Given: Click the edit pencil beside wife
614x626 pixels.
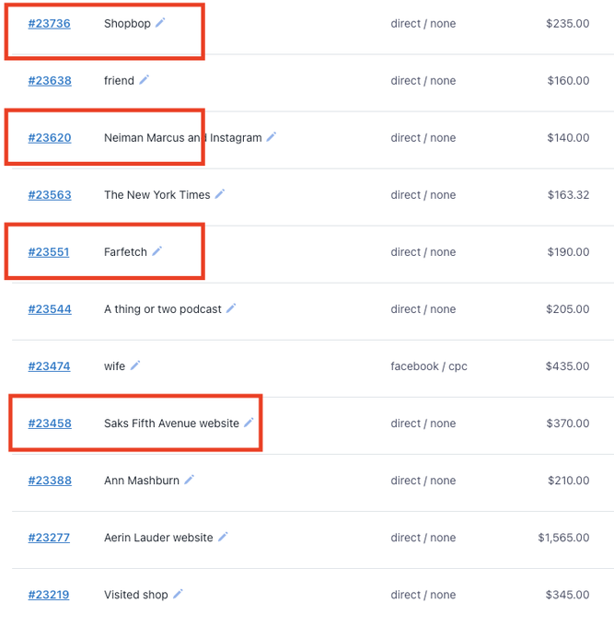Looking at the screenshot, I should point(134,365).
